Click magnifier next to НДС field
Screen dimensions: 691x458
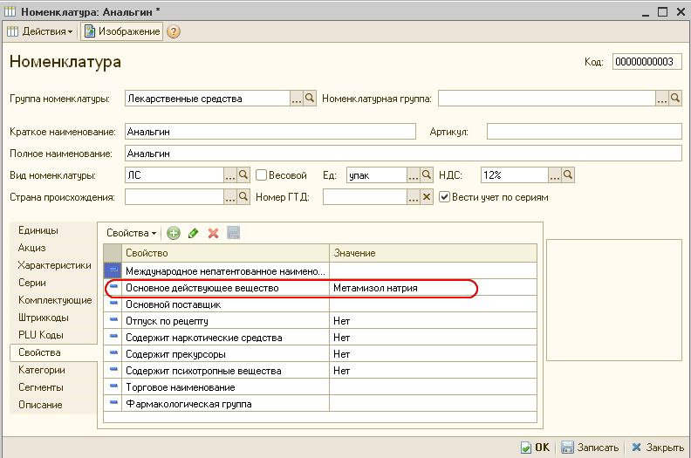click(568, 175)
